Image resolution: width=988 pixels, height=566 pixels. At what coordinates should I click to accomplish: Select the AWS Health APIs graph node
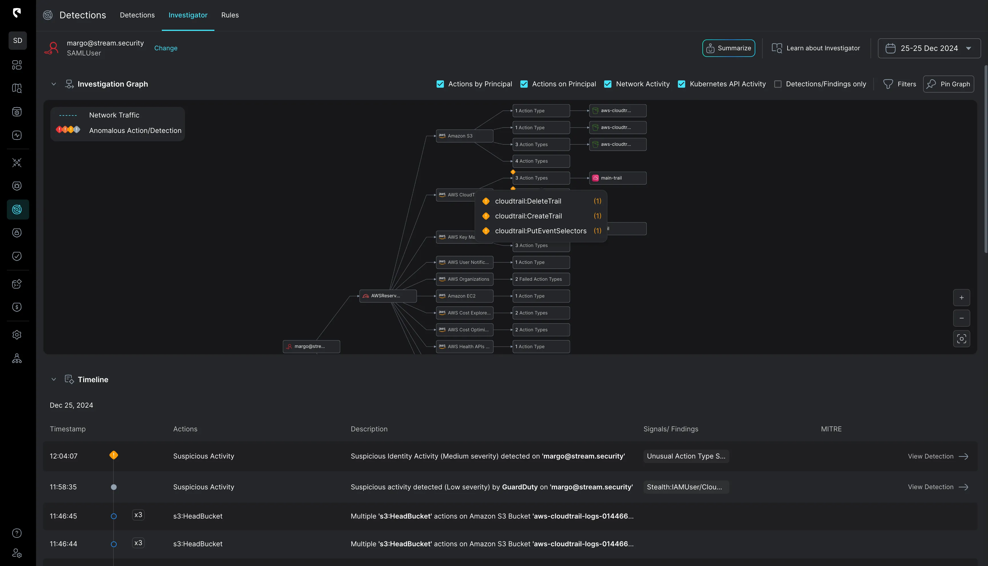tap(465, 346)
